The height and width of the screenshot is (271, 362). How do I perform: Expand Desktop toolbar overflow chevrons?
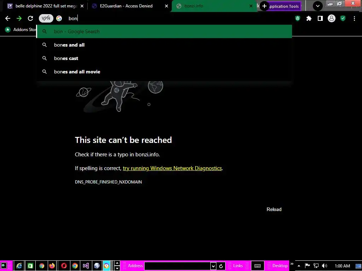pyautogui.click(x=292, y=264)
